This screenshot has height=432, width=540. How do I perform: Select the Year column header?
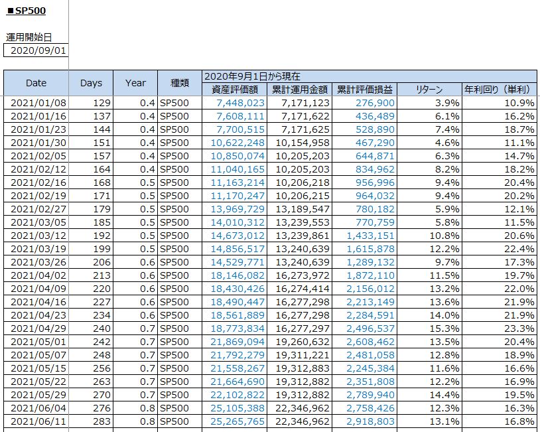[x=135, y=83]
